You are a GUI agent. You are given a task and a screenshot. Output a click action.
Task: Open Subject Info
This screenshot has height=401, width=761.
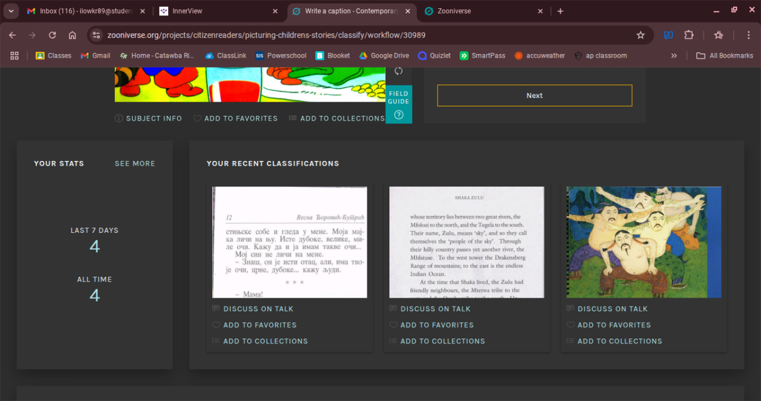click(149, 118)
